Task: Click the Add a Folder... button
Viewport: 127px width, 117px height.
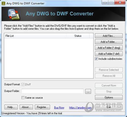Action: [109, 42]
